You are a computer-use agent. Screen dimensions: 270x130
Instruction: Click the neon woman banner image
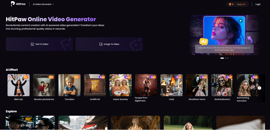coord(224,31)
